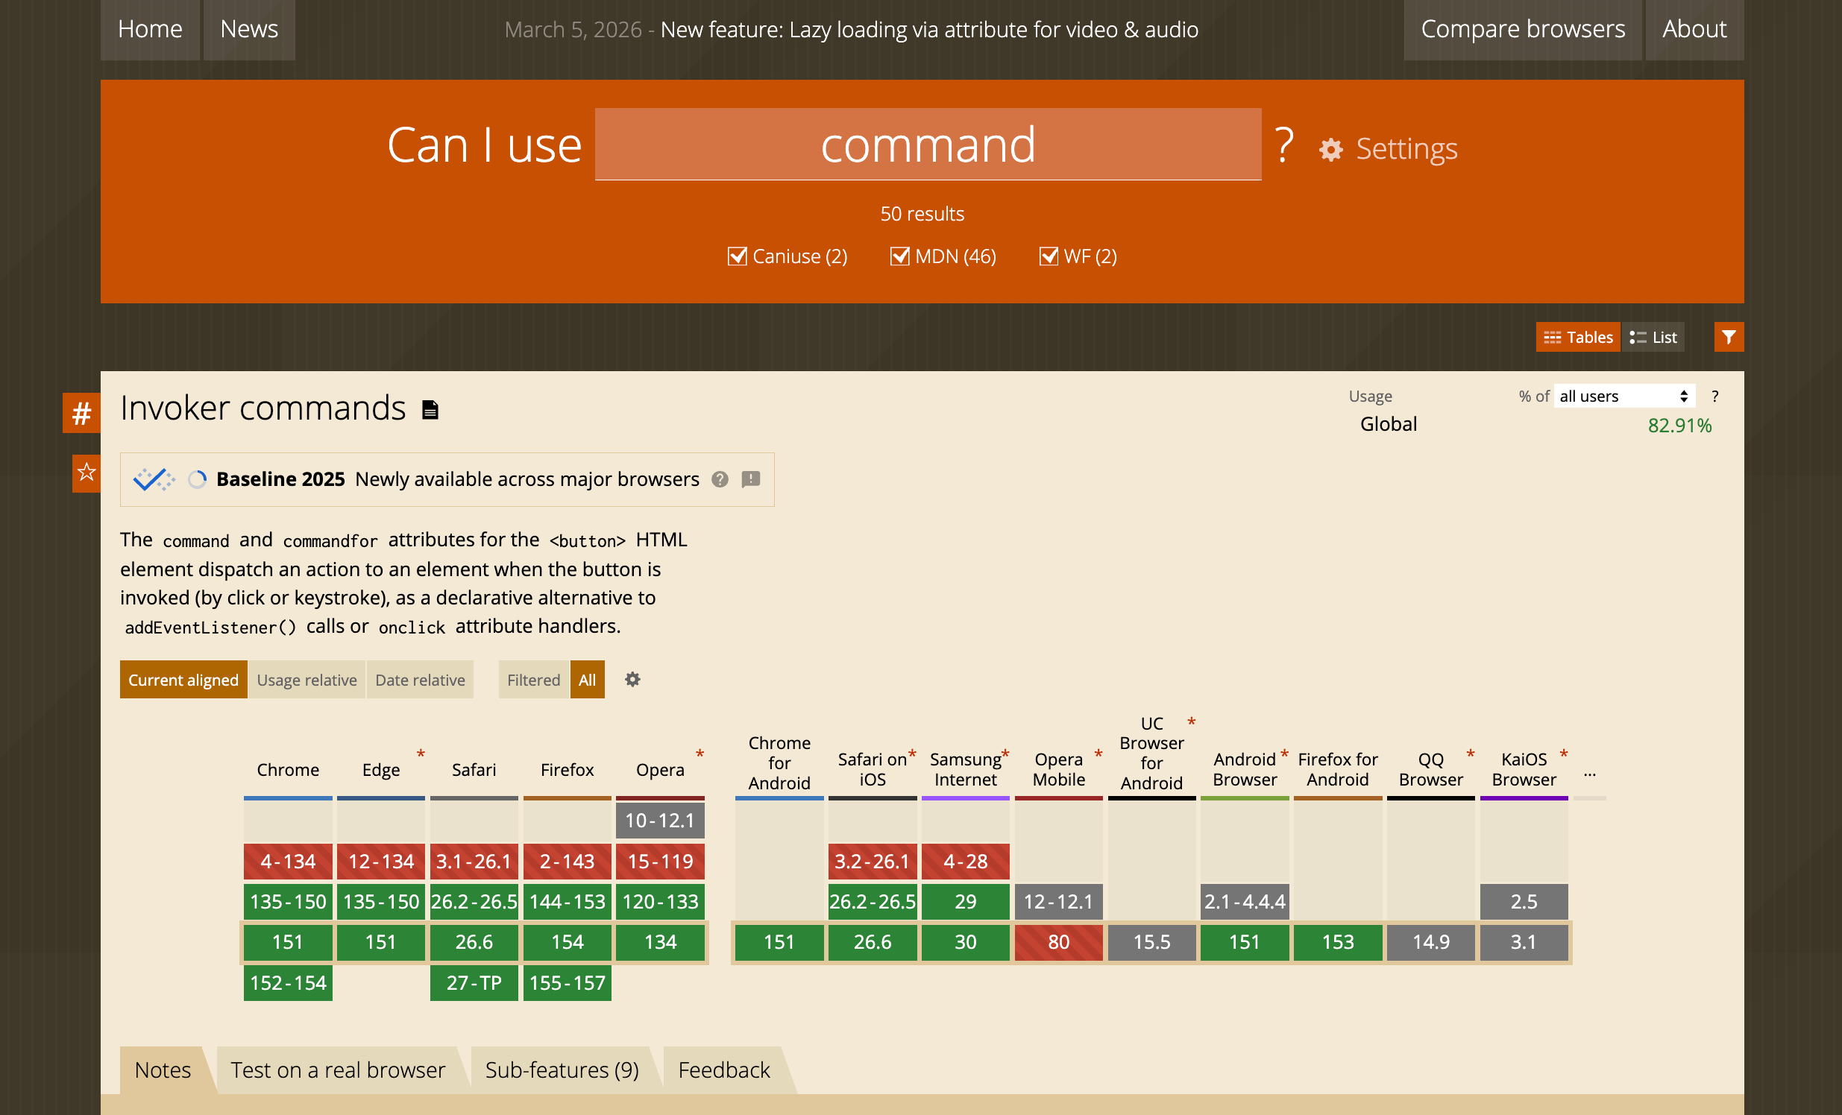This screenshot has width=1842, height=1115.
Task: Click Opera Mobile cell 12-12.1
Action: (1058, 901)
